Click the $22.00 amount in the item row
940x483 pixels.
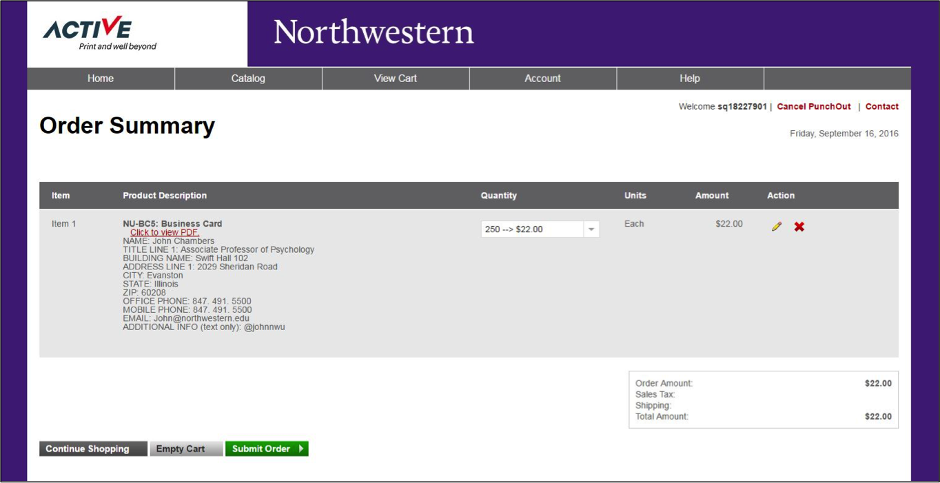point(729,224)
